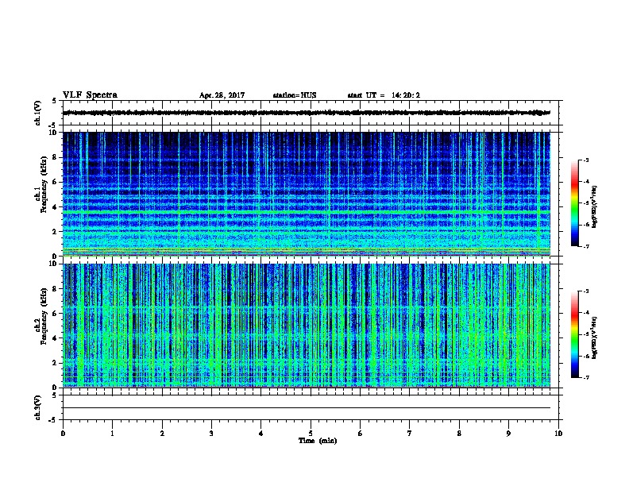Click the 'station=HUS' label
The height and width of the screenshot is (486, 629).
(295, 95)
